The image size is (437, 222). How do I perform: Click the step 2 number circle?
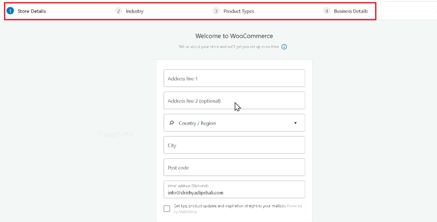(118, 11)
